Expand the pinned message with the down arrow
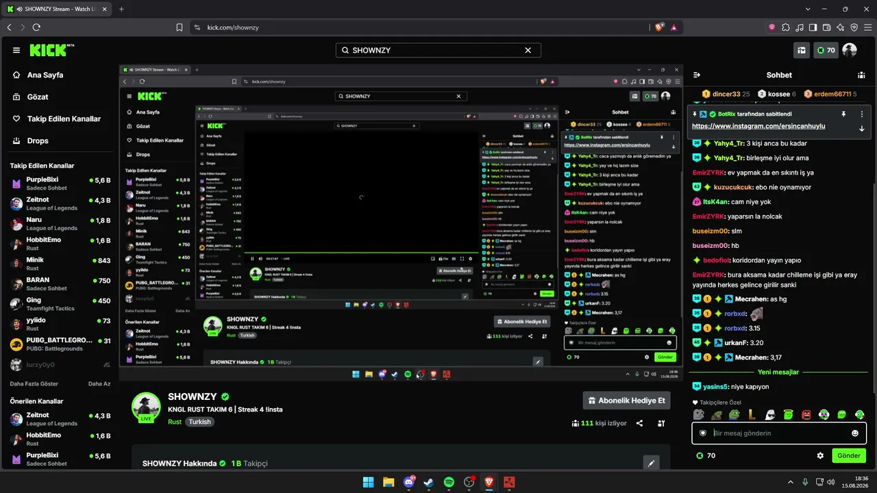Screen dimensions: 877x493 click(862, 128)
